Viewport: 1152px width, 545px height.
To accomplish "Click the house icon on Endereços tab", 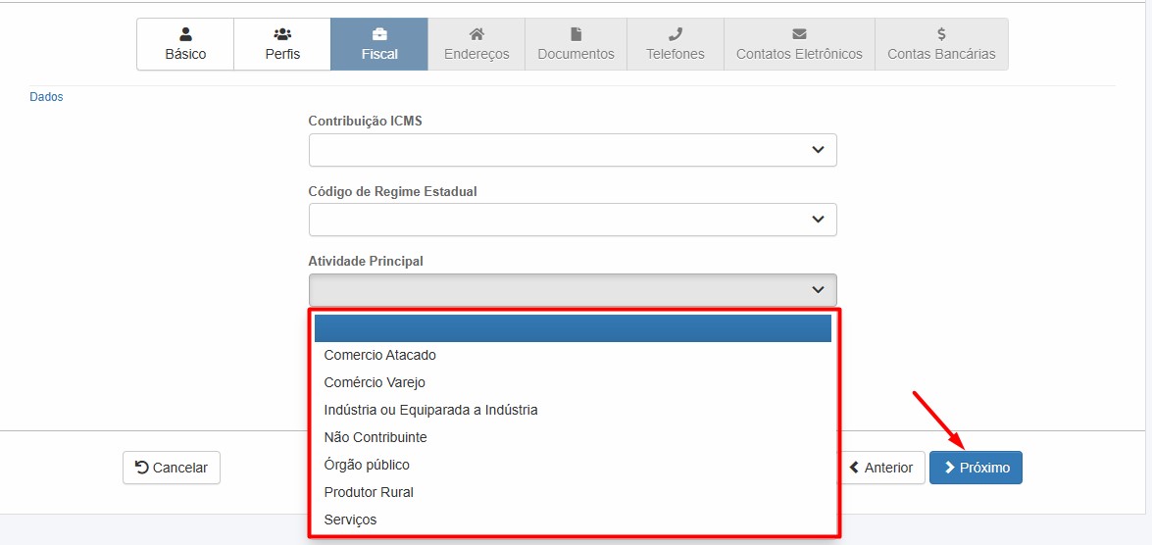I will click(x=476, y=34).
